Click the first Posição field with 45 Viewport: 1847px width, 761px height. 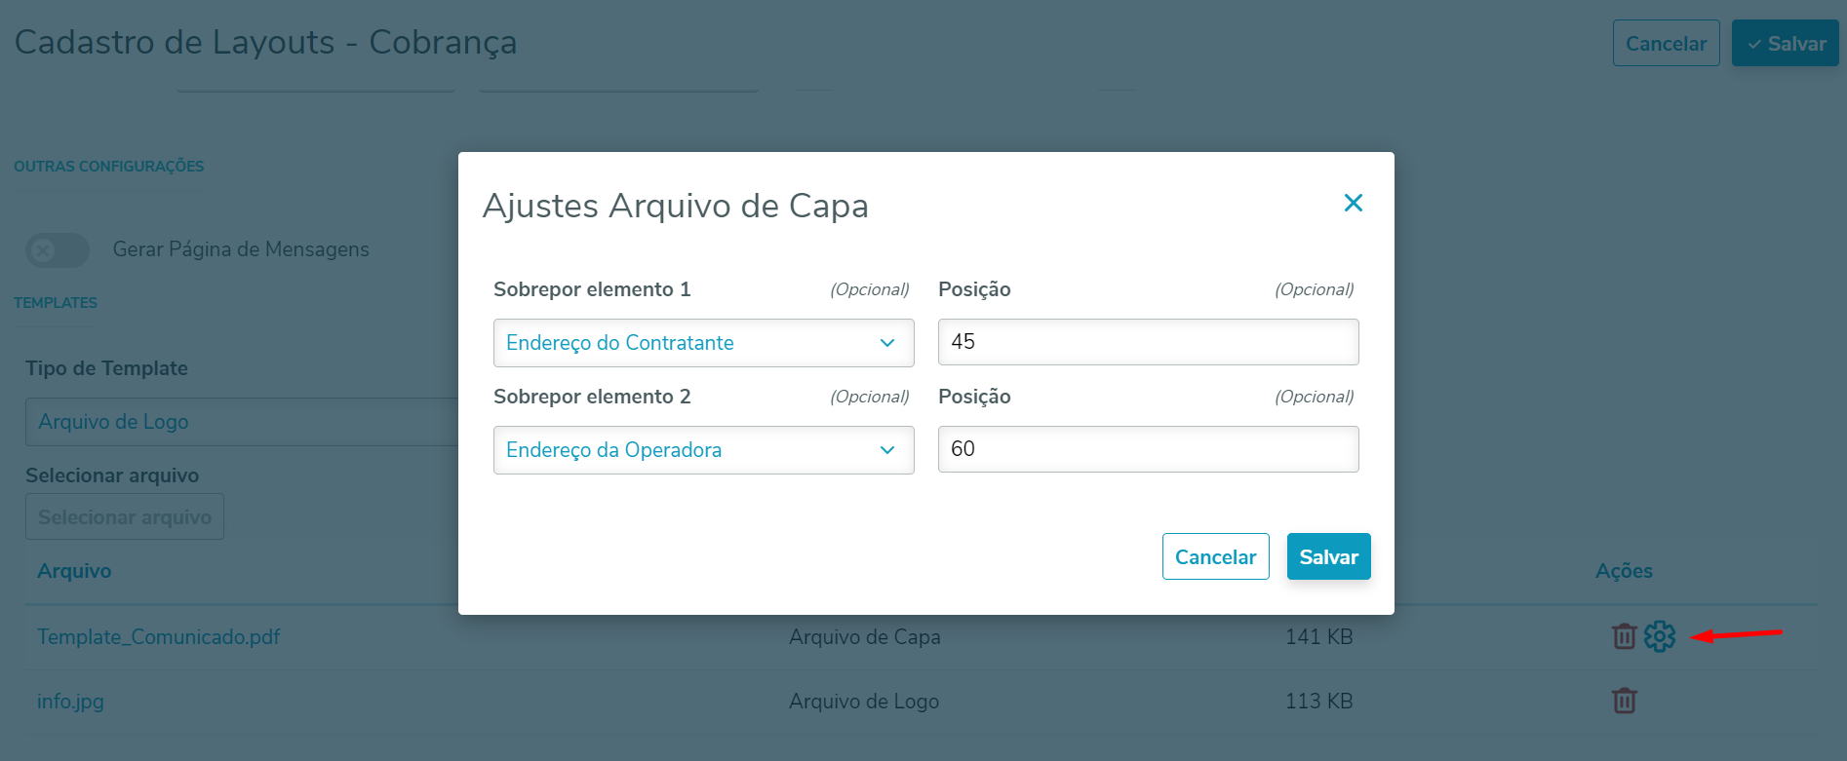[1148, 342]
